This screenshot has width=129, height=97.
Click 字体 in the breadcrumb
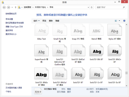[51, 7]
